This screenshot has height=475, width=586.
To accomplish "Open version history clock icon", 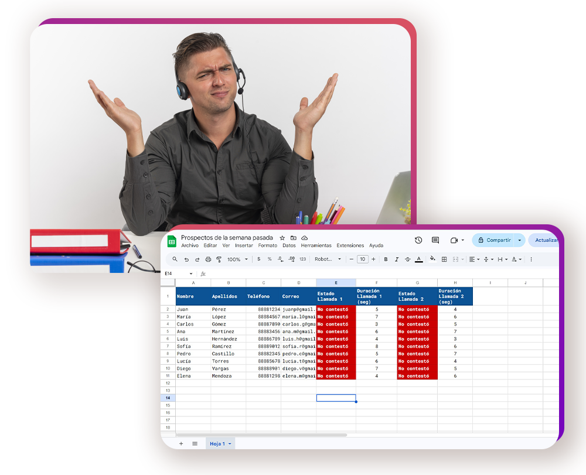I will 418,240.
